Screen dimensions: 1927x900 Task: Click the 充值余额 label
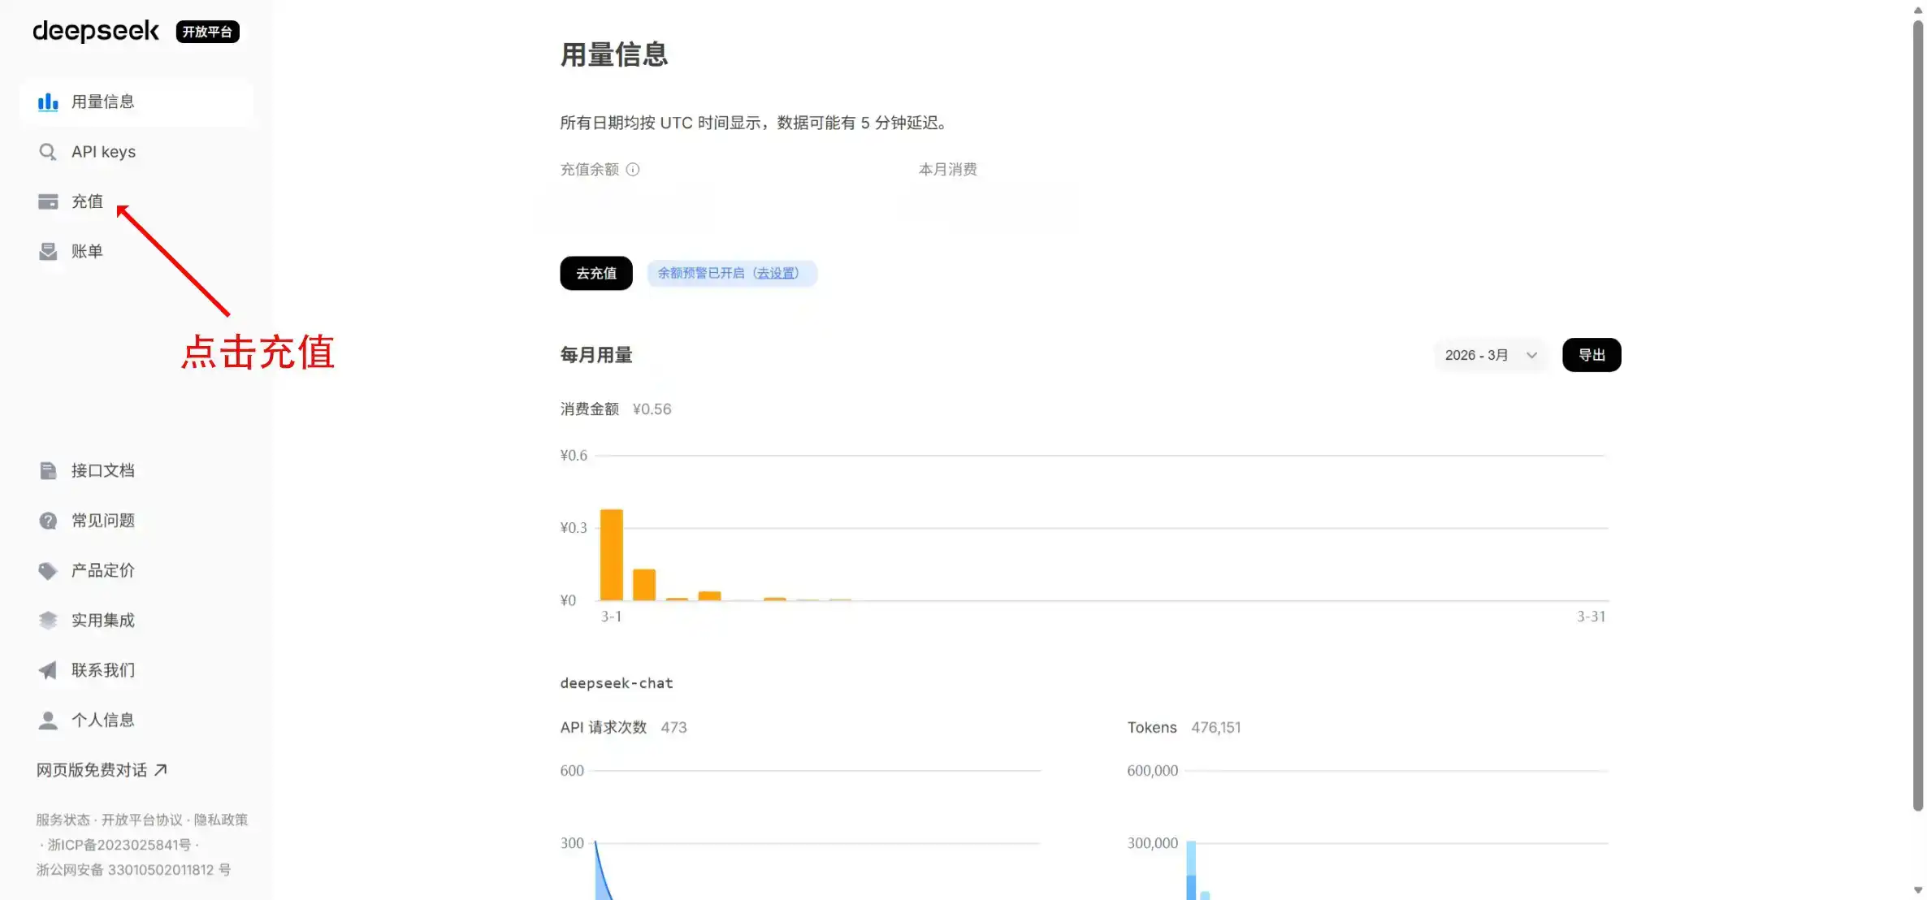pos(590,170)
